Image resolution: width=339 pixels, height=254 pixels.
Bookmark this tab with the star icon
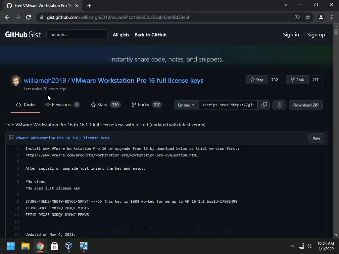tap(308, 17)
